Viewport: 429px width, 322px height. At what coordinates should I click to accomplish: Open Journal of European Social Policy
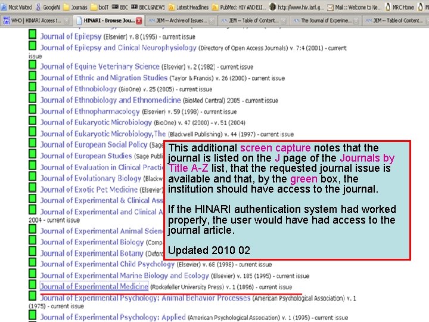[94, 144]
